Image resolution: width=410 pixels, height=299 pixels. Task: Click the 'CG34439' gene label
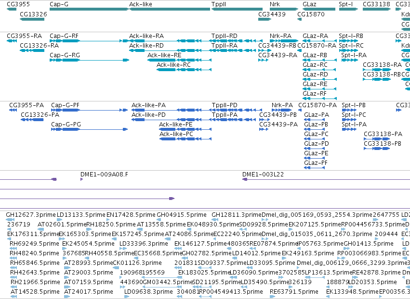pyautogui.click(x=272, y=14)
